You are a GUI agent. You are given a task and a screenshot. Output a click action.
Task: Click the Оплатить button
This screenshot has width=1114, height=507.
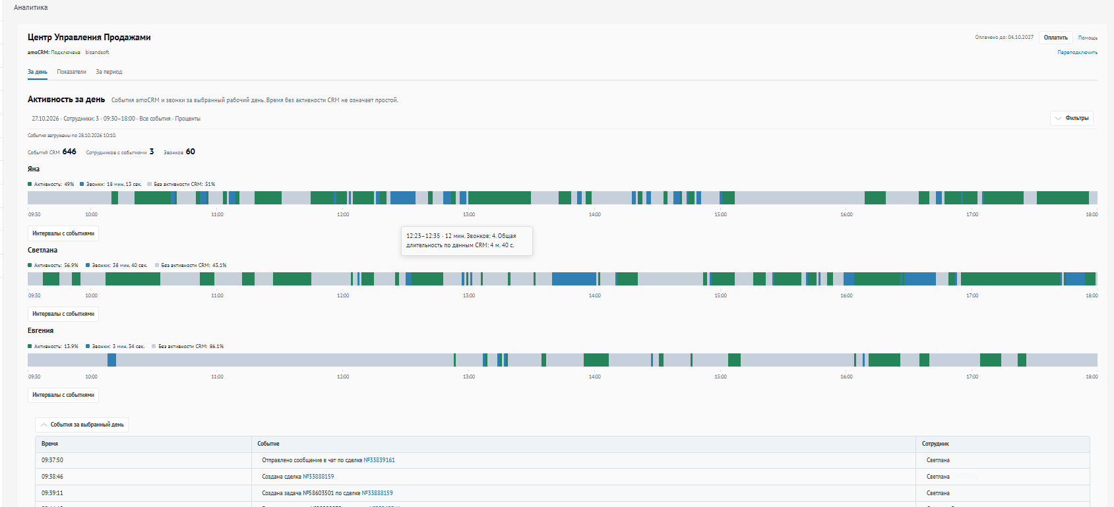(x=1055, y=38)
